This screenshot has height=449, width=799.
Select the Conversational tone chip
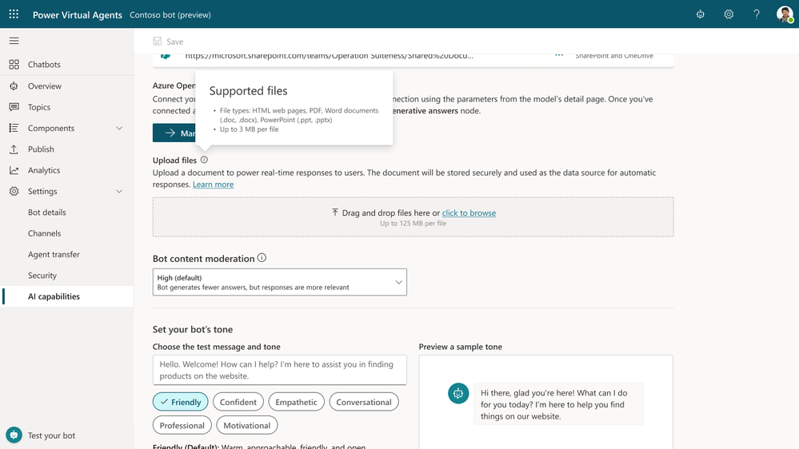pyautogui.click(x=364, y=402)
